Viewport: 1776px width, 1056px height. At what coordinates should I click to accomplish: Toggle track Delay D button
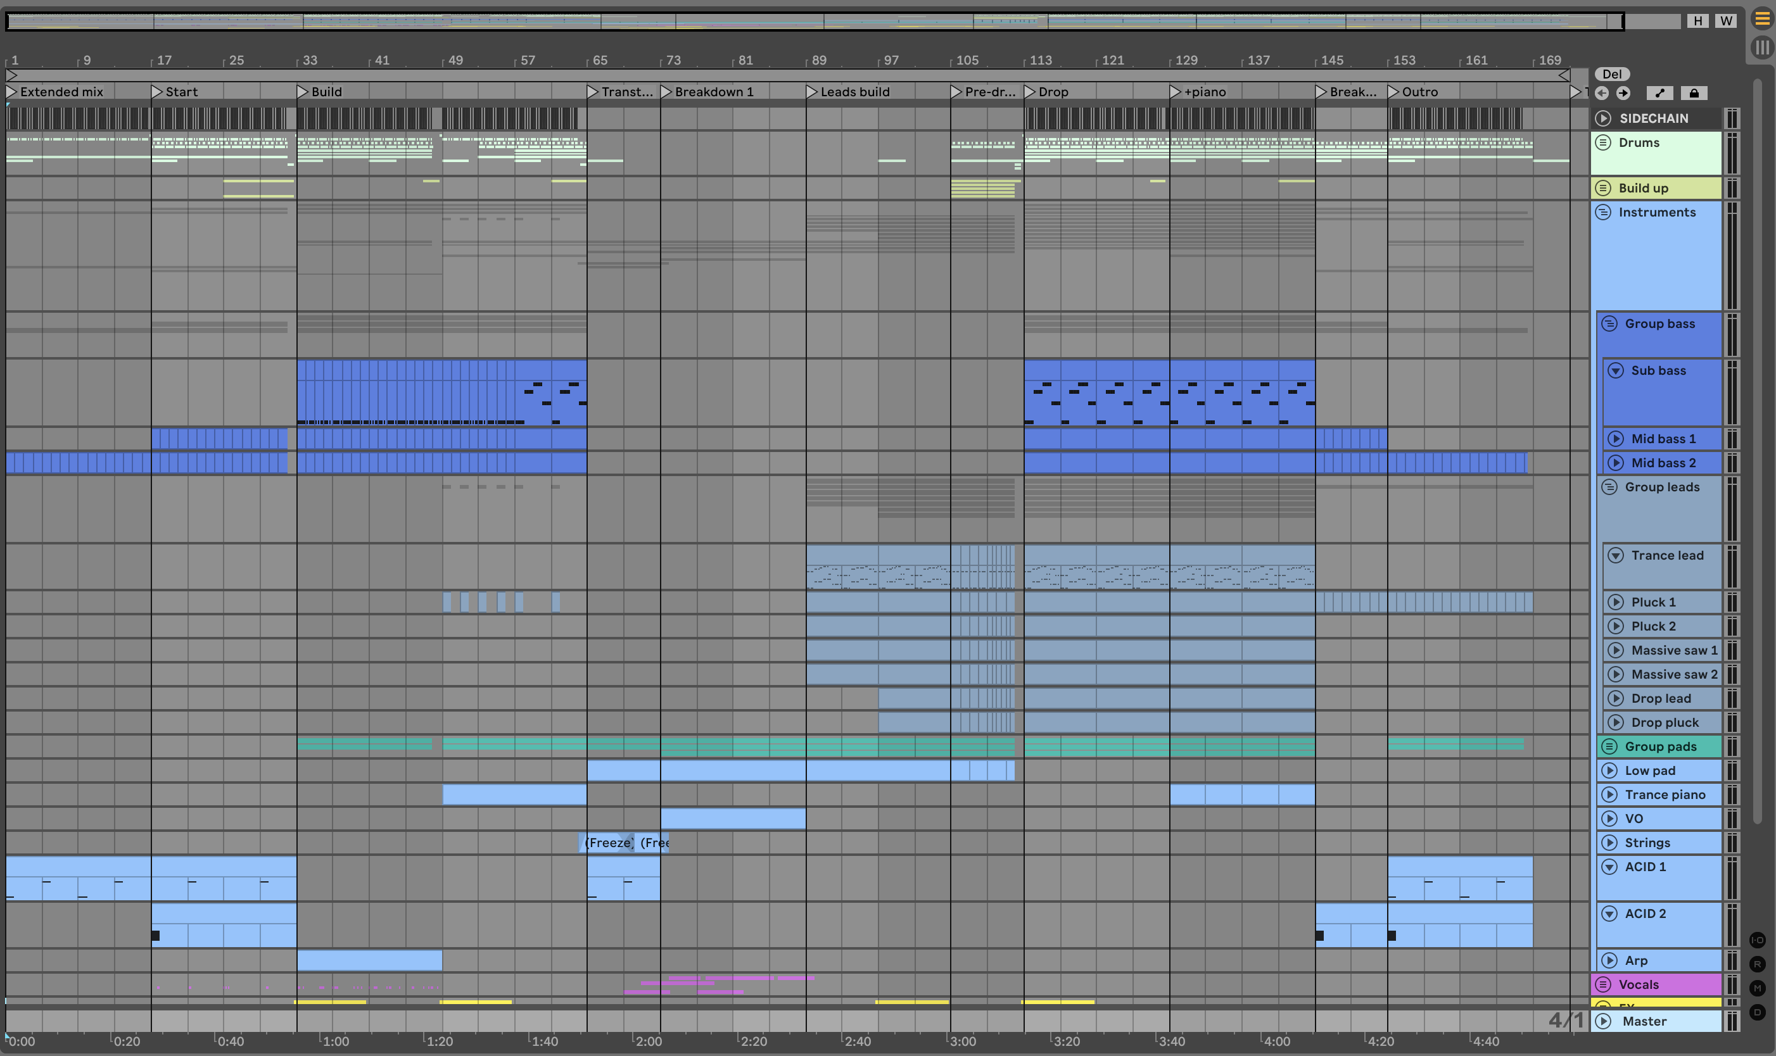coord(1757,1012)
